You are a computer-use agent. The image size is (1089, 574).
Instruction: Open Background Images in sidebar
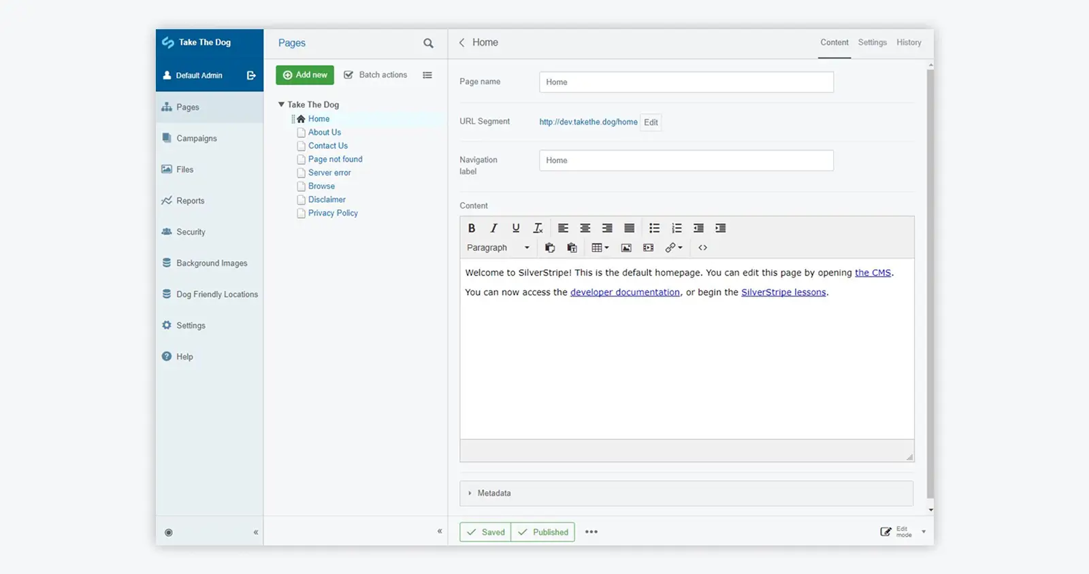[210, 264]
